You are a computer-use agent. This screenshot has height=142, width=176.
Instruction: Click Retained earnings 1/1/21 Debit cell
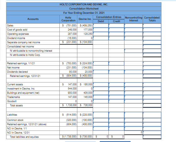coord(101,63)
